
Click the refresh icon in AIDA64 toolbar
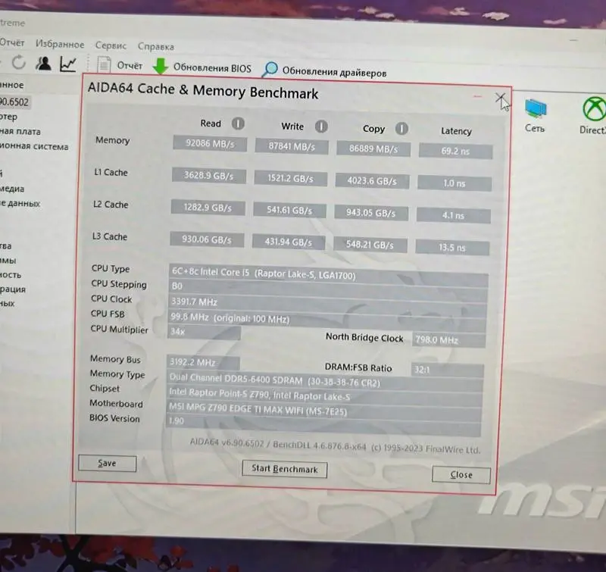18,62
